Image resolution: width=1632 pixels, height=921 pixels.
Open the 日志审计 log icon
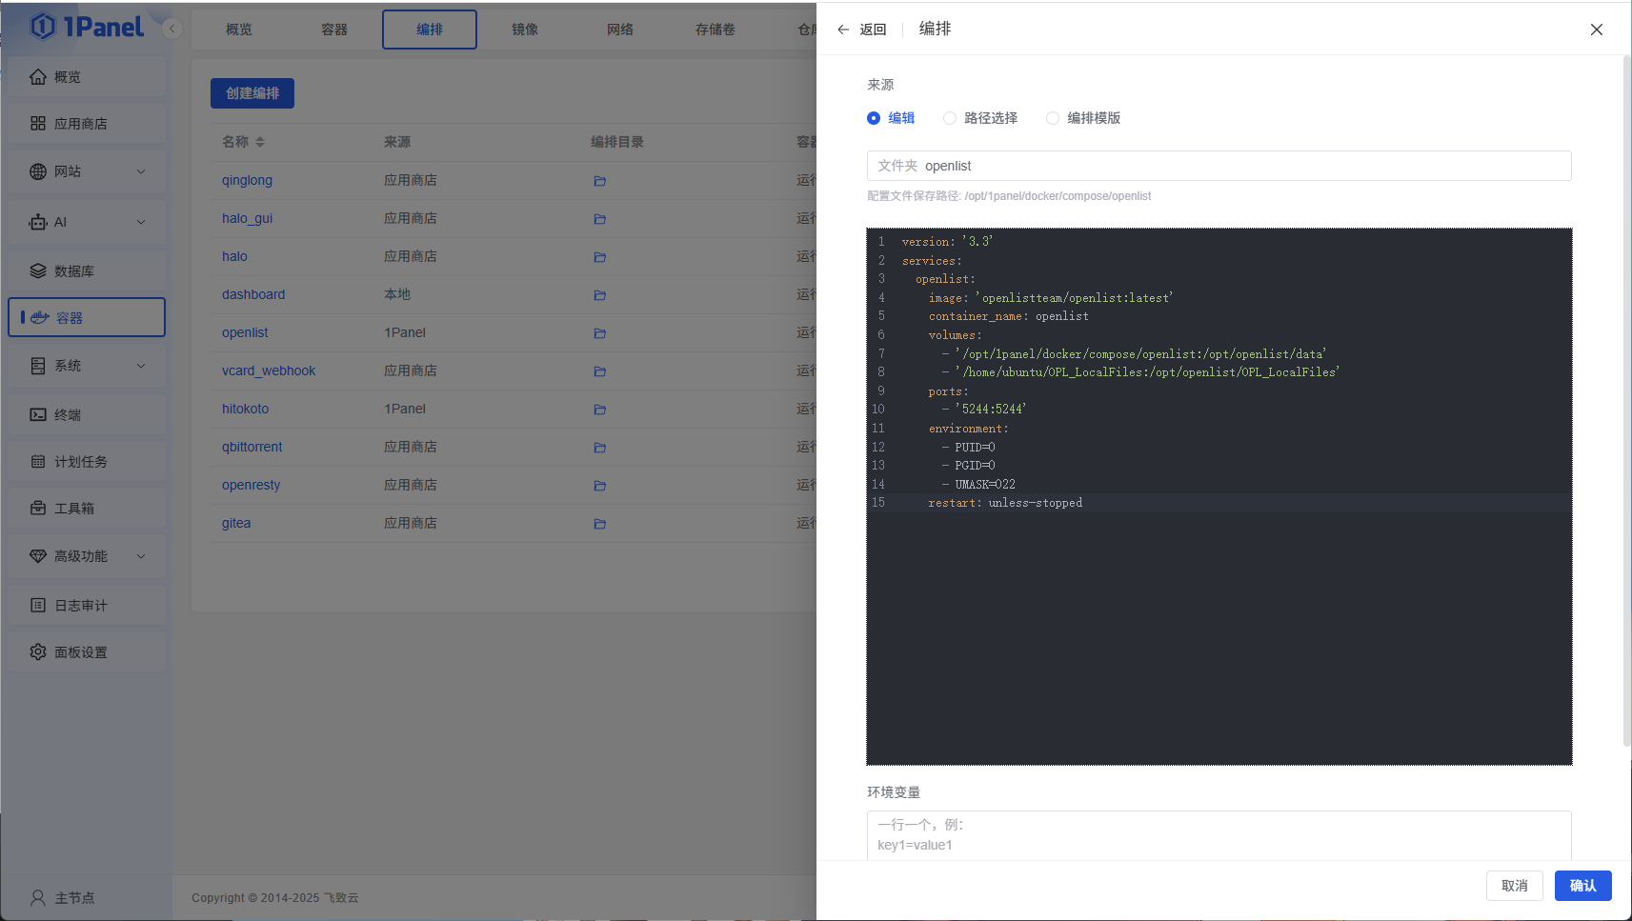pos(38,606)
